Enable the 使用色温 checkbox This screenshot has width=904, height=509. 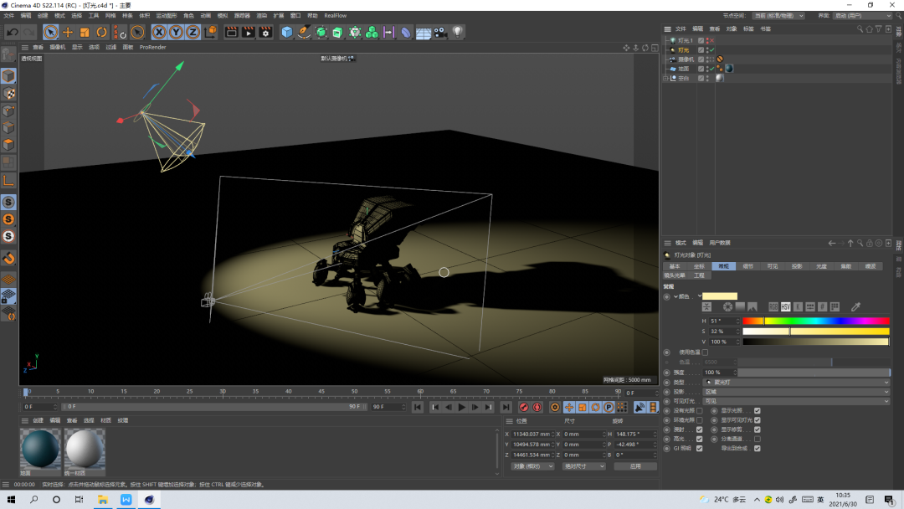(705, 352)
